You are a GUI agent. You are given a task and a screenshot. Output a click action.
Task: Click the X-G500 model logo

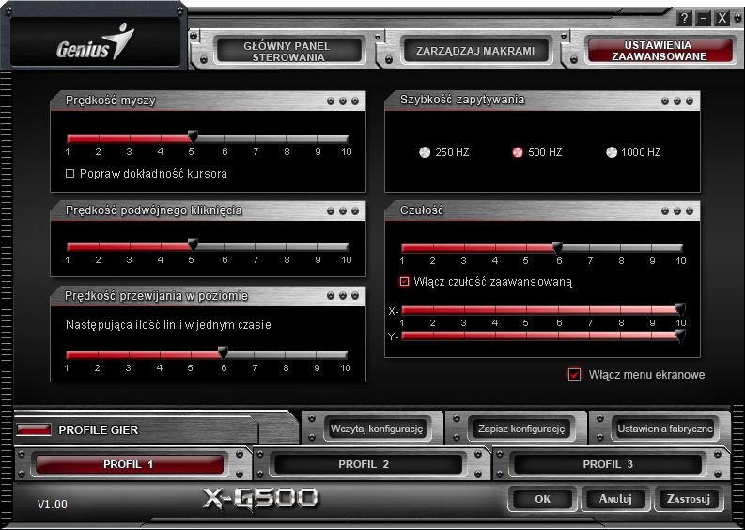[x=260, y=499]
